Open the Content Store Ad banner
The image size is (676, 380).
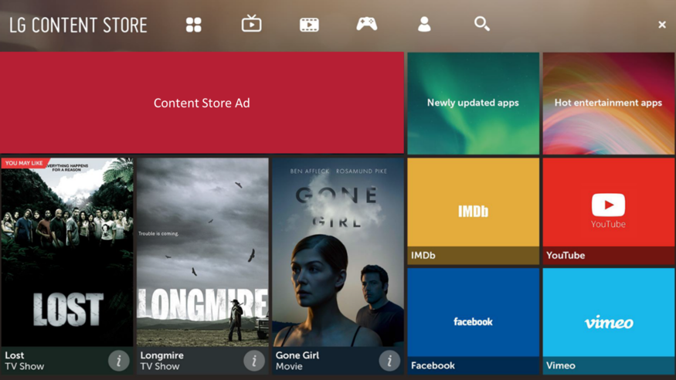point(202,103)
